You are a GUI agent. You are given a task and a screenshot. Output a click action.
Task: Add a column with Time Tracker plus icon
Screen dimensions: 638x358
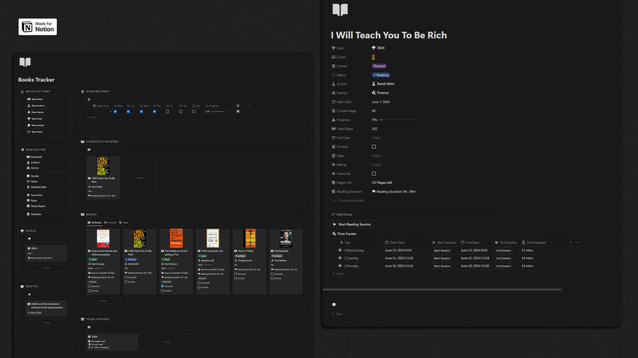point(571,243)
